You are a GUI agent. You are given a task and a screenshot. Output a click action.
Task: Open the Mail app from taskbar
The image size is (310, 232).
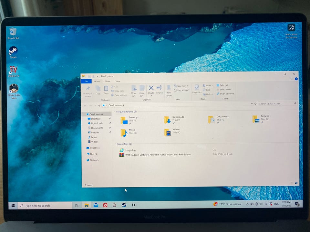click(96, 205)
